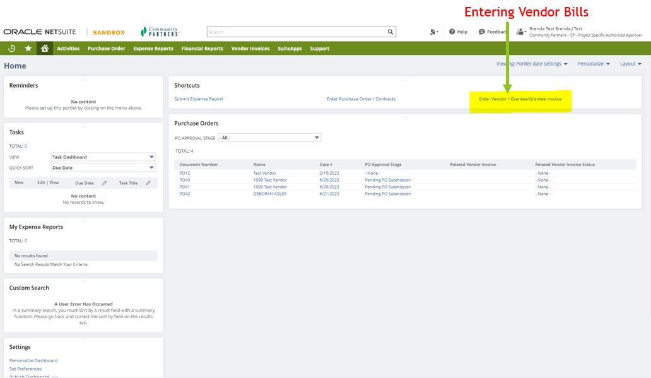Open the Recent Records clock icon
The image size is (651, 378).
click(11, 48)
